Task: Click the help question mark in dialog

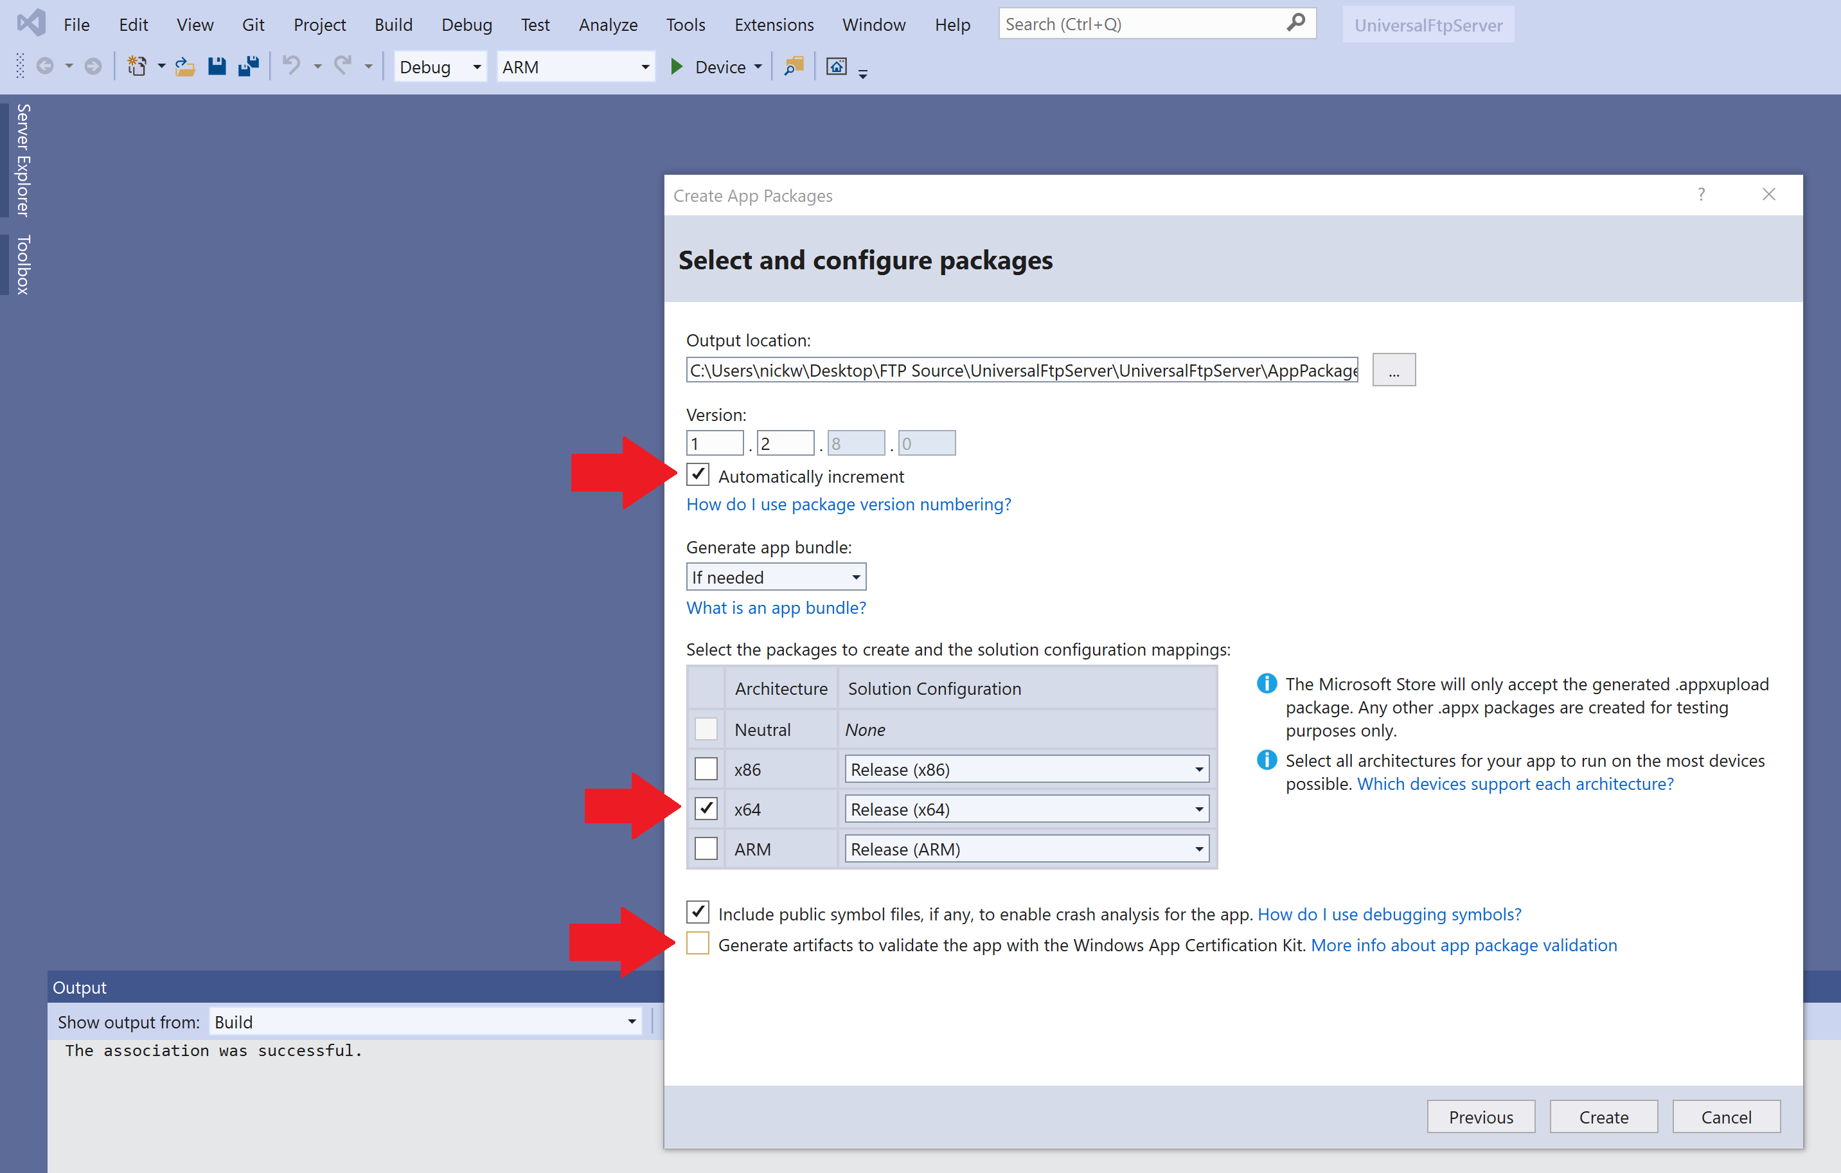Action: click(1701, 194)
